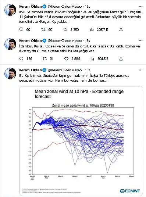Share the İstanbul, Bursa kar tweet
Viewport: 146px width, 197px height.
tap(121, 59)
